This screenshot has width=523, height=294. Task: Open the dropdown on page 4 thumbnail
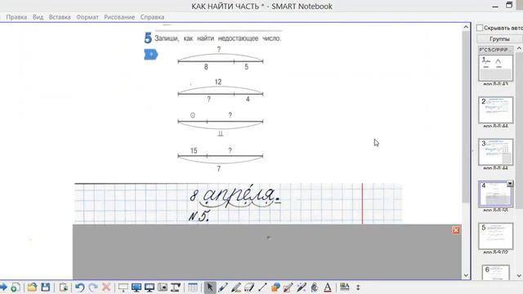point(510,184)
